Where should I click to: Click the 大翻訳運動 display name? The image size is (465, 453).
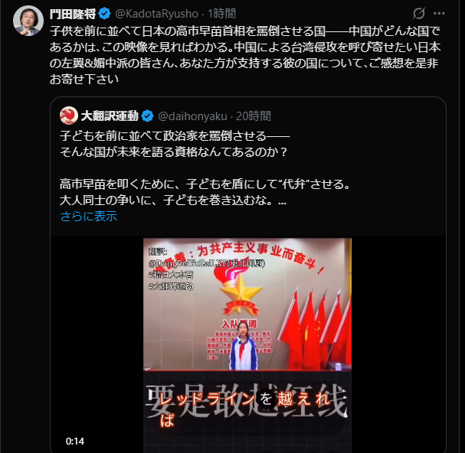point(110,116)
